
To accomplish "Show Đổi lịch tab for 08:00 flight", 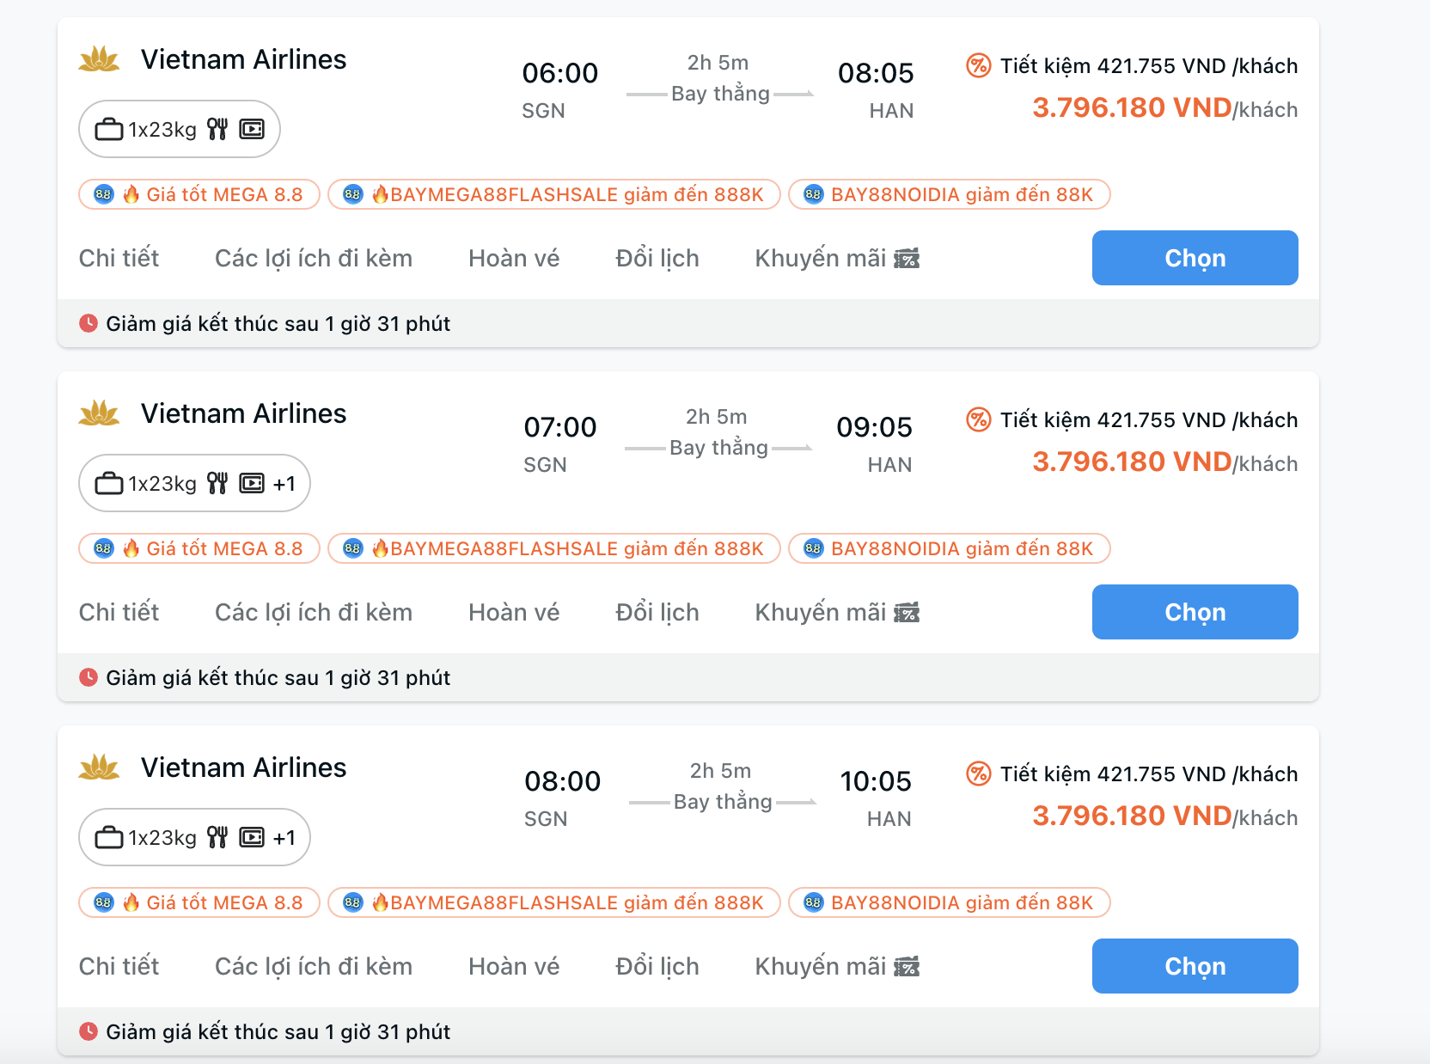I will (x=657, y=967).
